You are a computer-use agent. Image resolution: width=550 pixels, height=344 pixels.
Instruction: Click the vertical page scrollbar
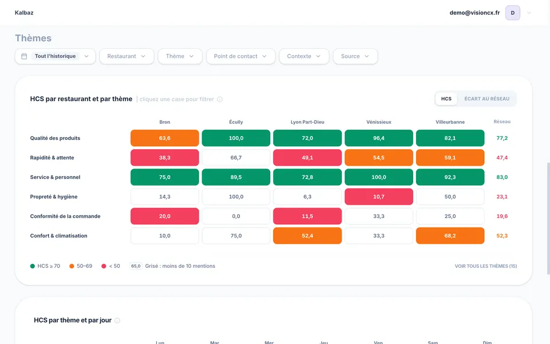click(x=548, y=218)
